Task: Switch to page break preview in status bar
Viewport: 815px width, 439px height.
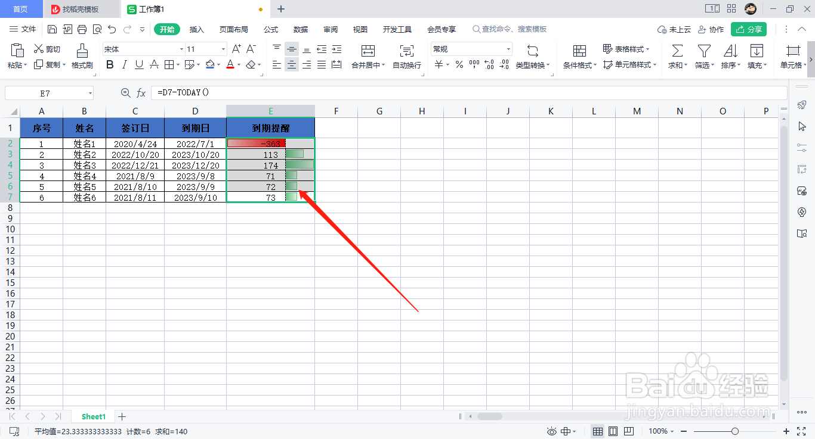Action: [628, 431]
